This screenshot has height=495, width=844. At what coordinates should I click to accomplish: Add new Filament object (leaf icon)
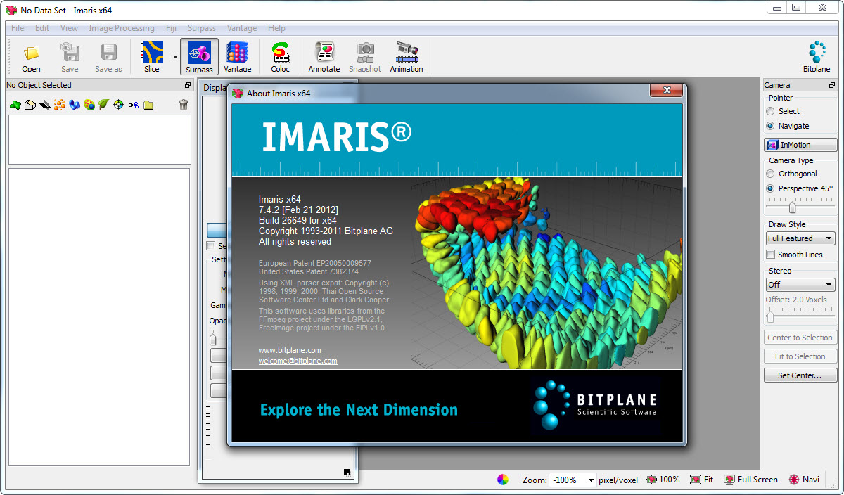pyautogui.click(x=103, y=105)
